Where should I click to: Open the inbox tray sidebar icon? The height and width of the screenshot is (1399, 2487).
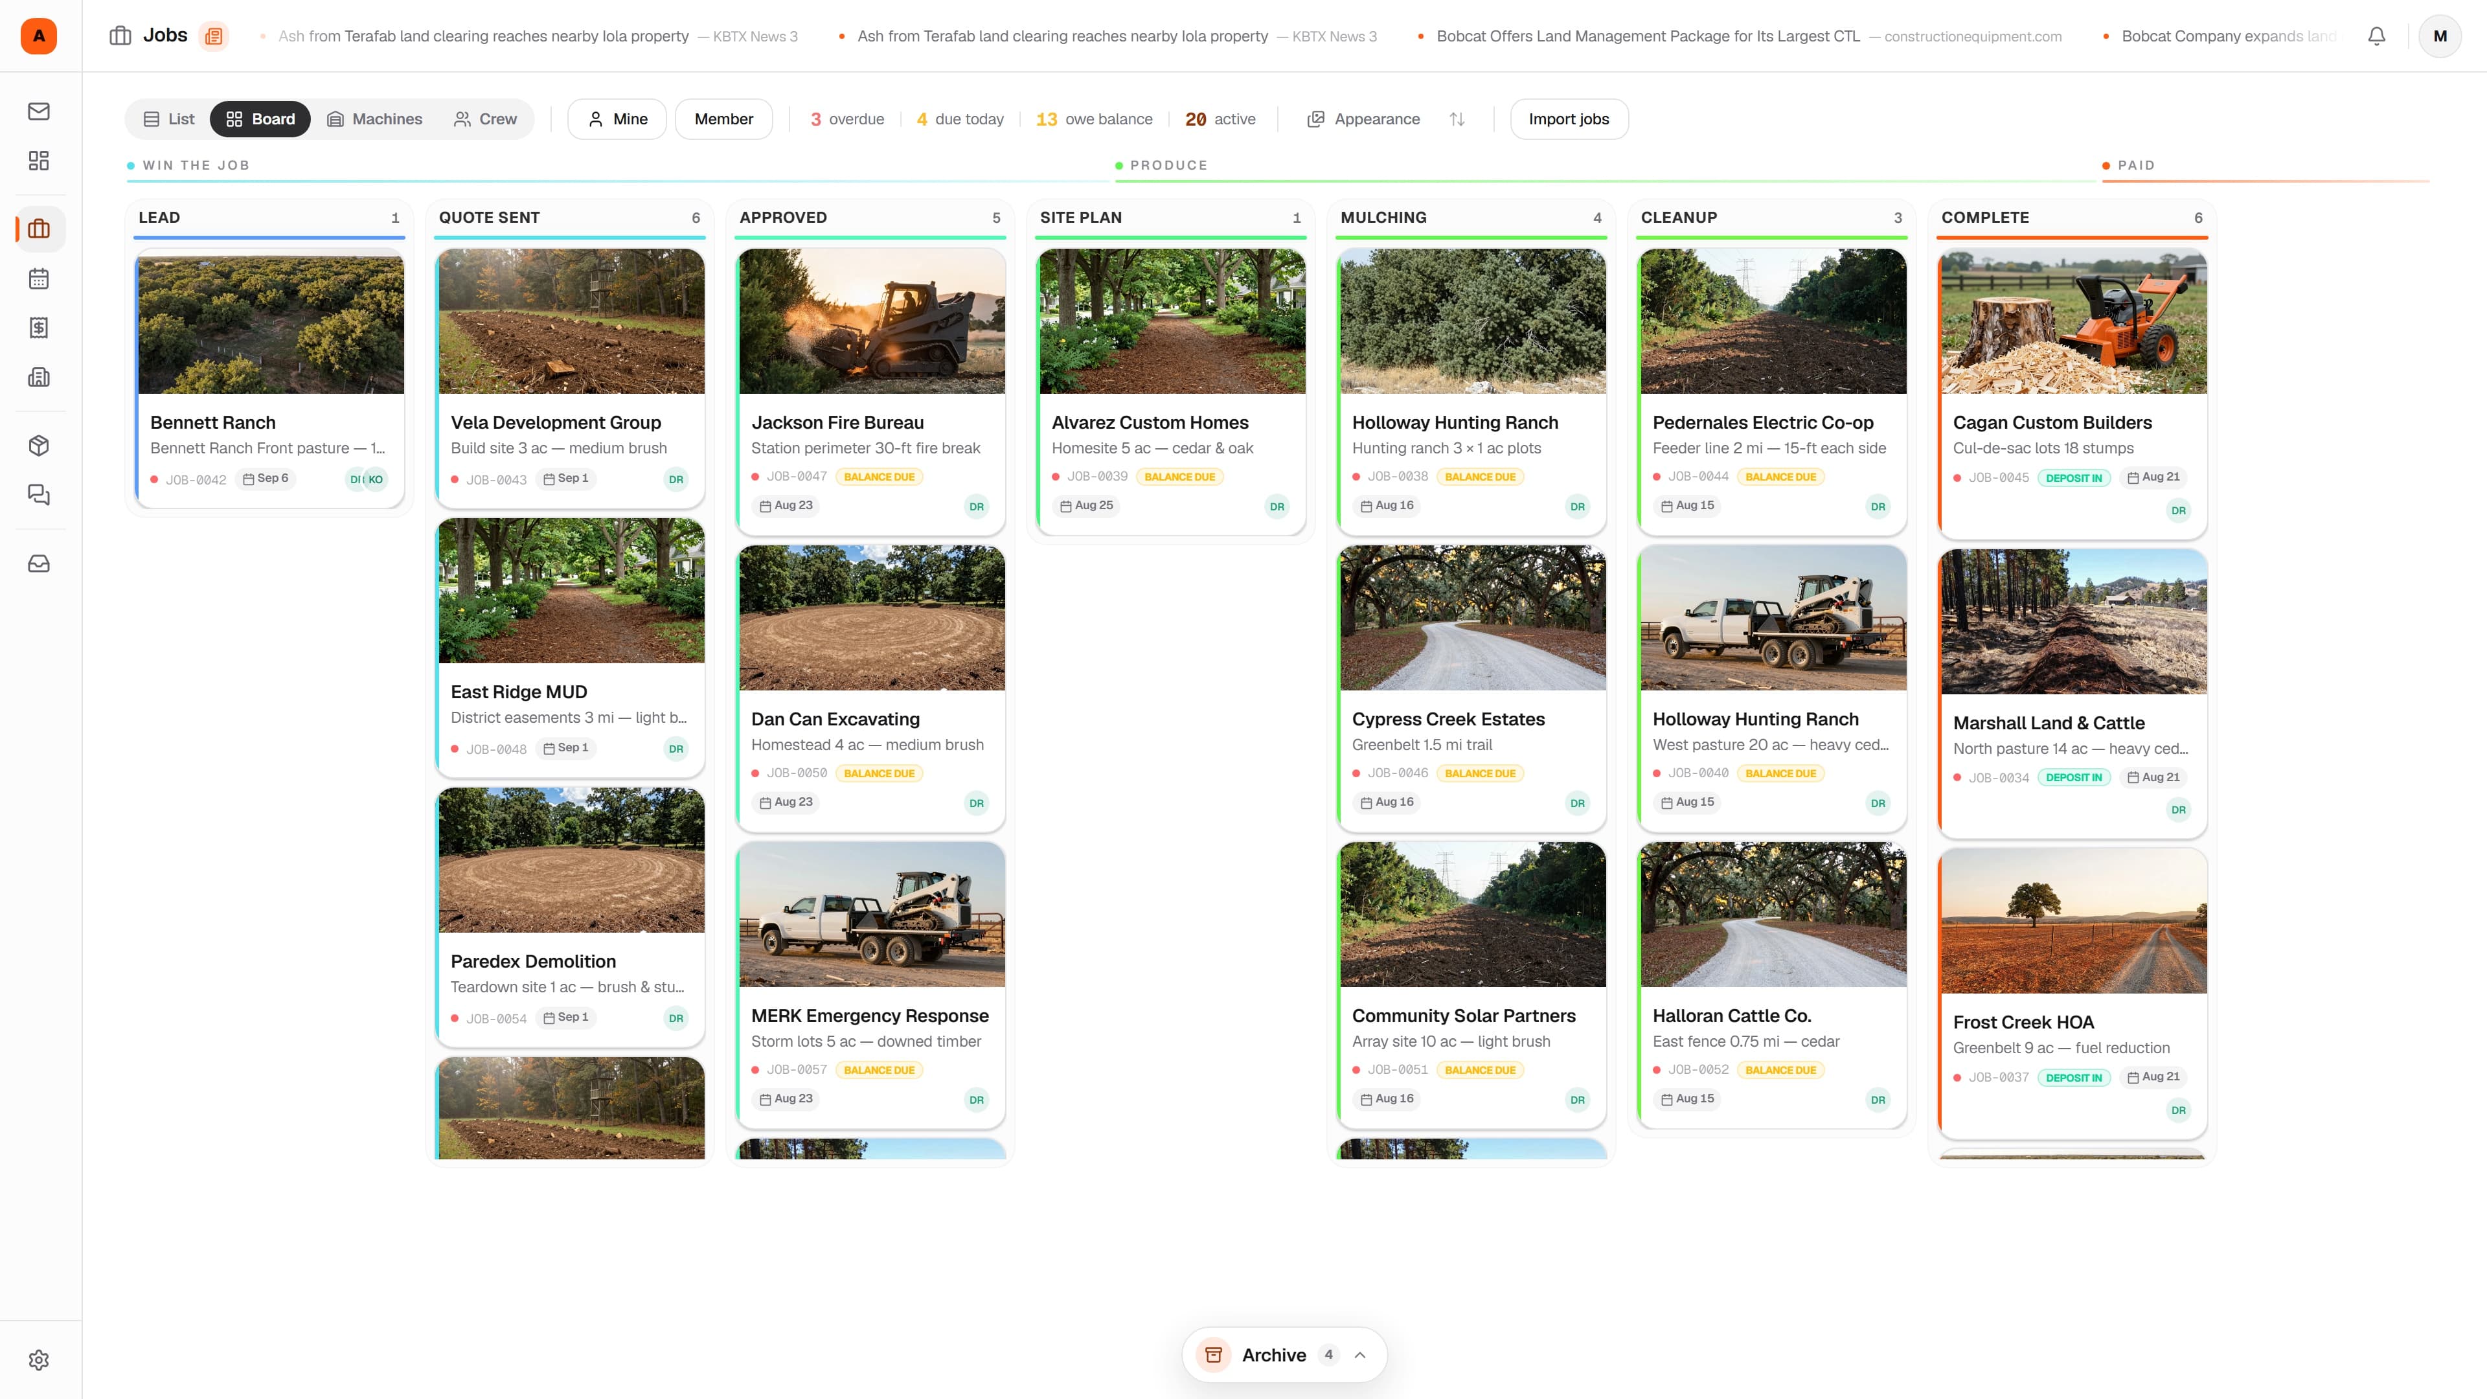(39, 564)
